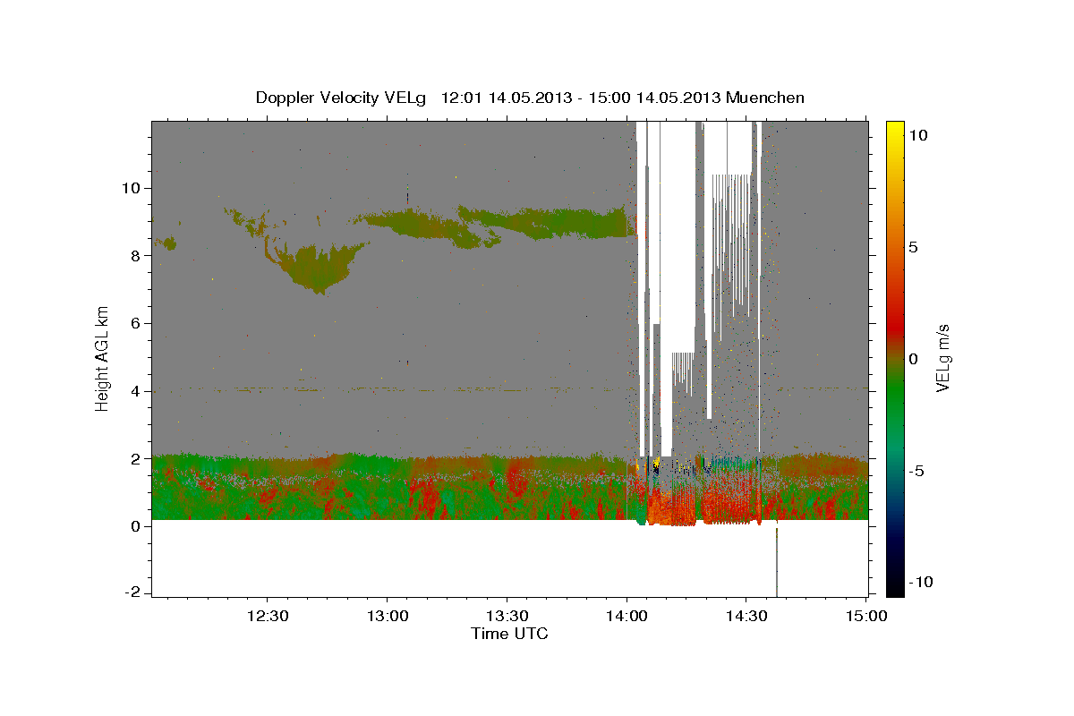This screenshot has height=716, width=1074.
Task: Click the height axis label 6
Action: pos(137,323)
